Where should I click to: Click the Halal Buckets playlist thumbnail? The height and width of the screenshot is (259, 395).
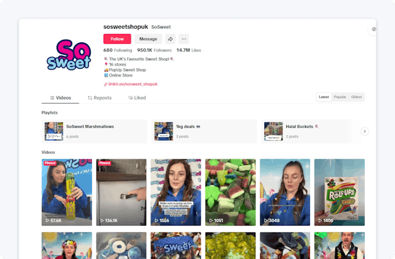(273, 131)
